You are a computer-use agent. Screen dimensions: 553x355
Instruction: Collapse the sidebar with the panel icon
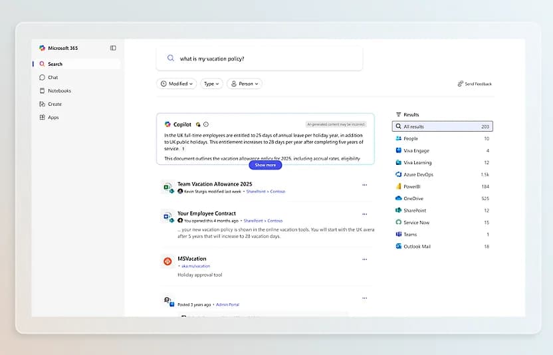113,48
